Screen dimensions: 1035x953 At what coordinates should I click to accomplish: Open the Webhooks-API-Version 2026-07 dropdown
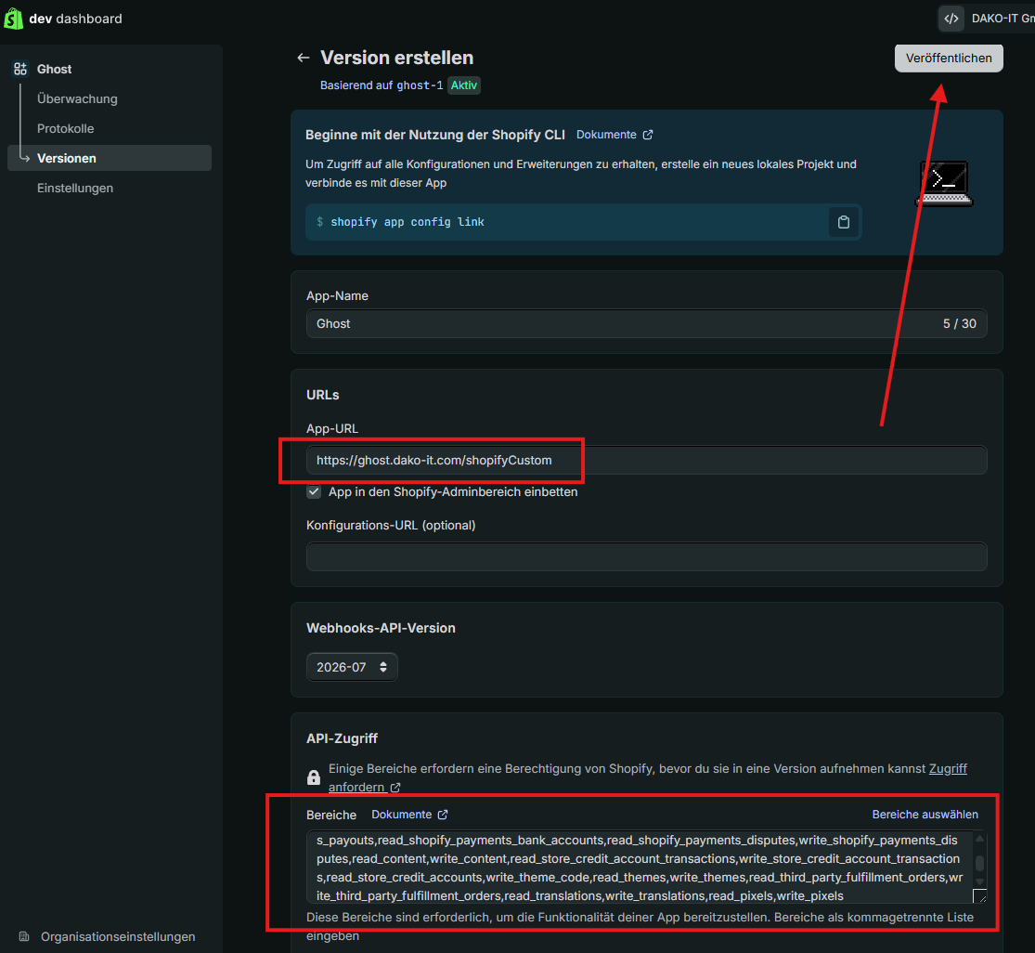(352, 667)
